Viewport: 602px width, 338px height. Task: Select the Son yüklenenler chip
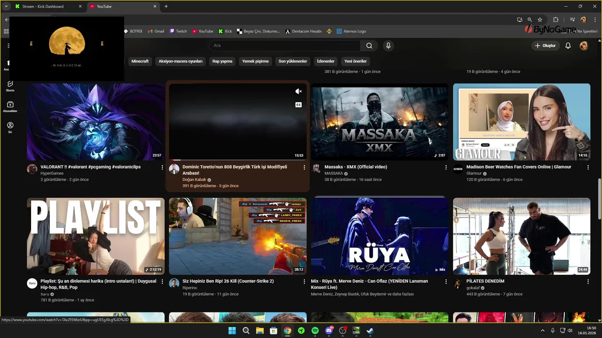point(293,61)
